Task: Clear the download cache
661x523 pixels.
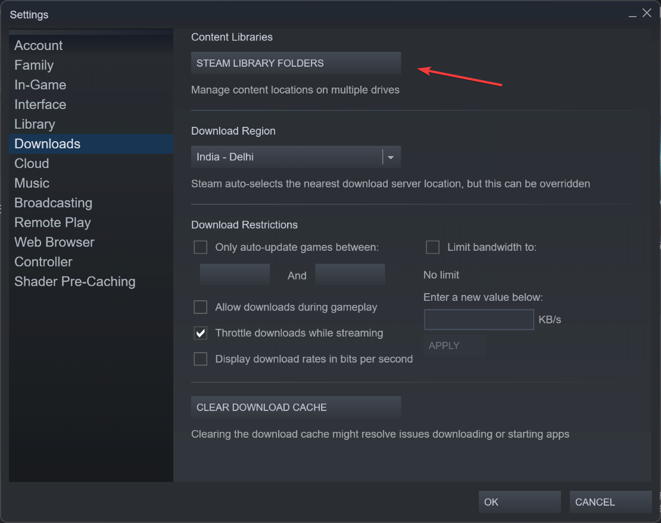Action: [295, 407]
